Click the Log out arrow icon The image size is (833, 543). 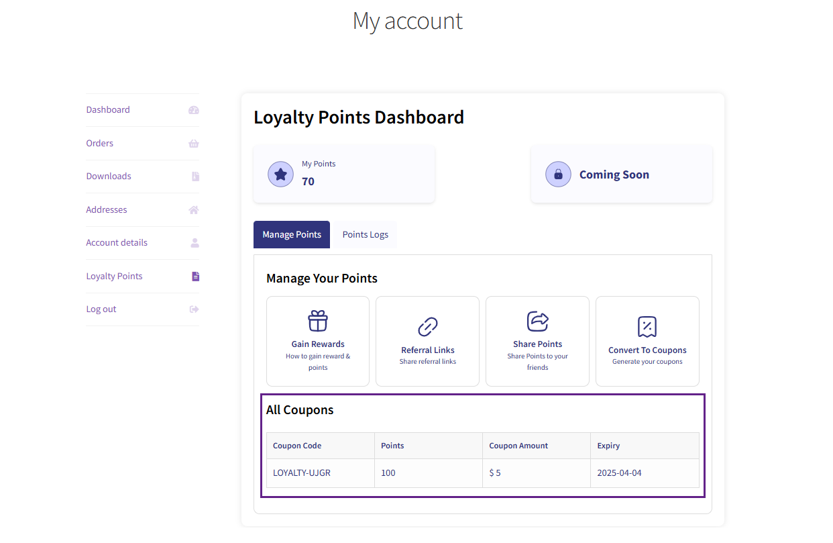pos(195,309)
